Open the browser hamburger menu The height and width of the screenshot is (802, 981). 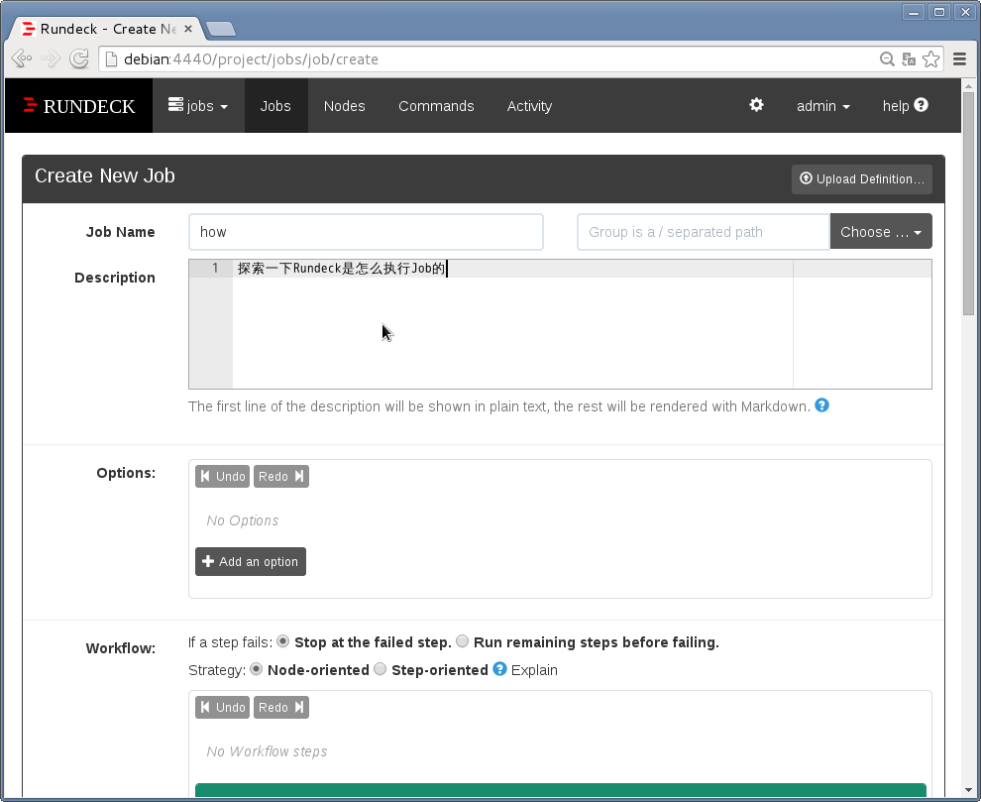click(960, 58)
